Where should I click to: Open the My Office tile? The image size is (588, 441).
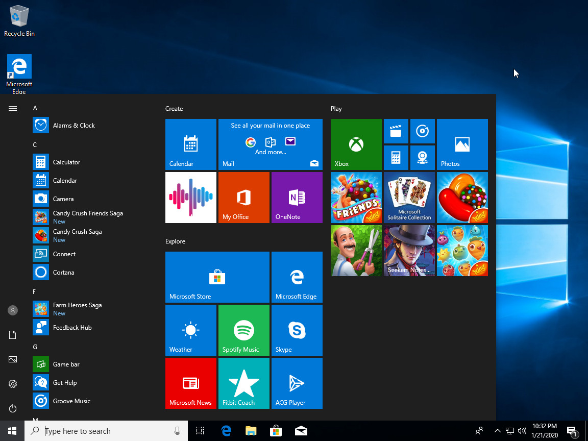(x=244, y=198)
